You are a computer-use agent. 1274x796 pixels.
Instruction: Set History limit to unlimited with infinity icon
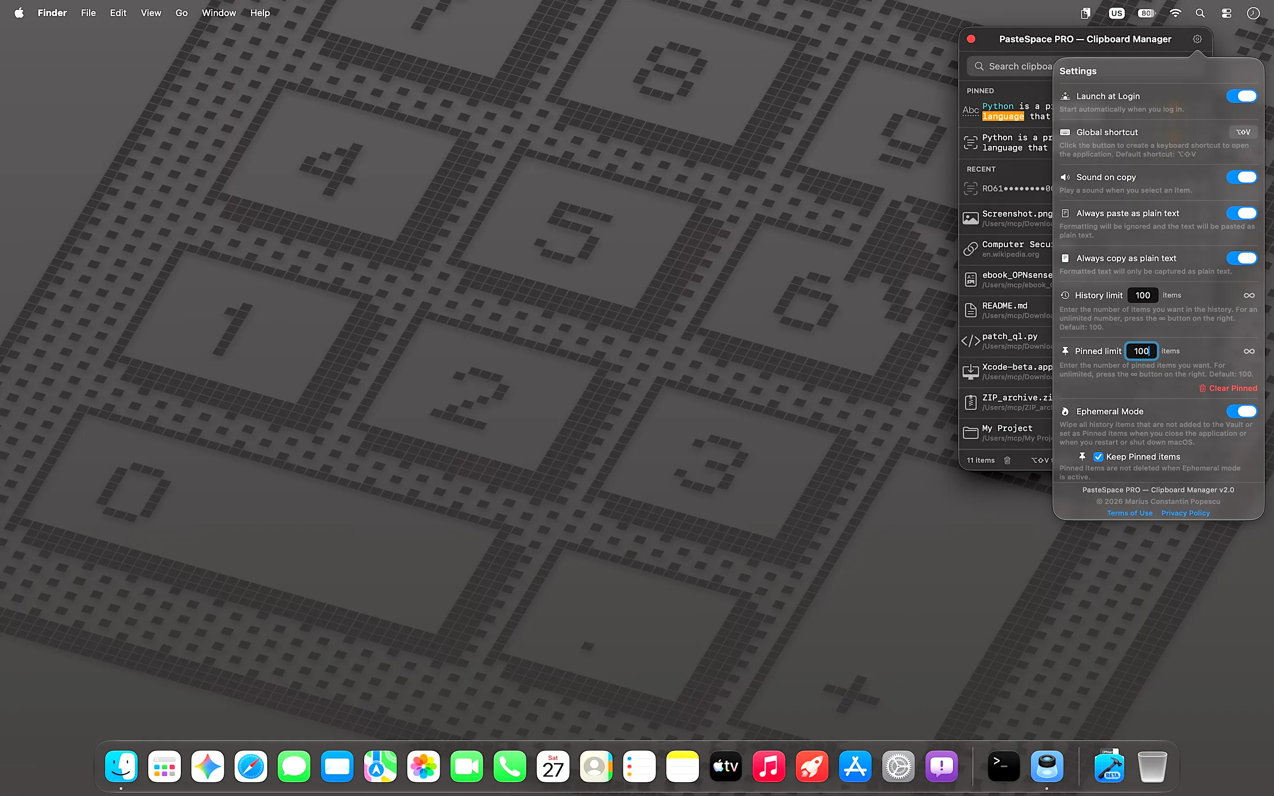click(1249, 295)
